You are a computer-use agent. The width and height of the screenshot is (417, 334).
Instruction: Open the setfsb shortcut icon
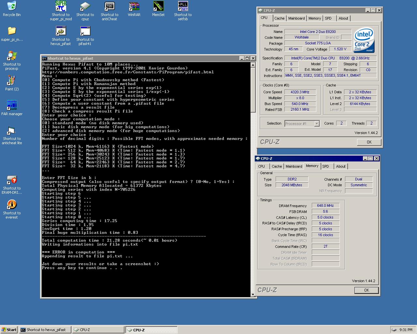click(x=183, y=6)
